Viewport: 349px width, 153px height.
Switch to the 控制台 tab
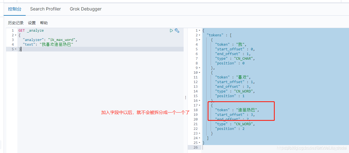15,9
